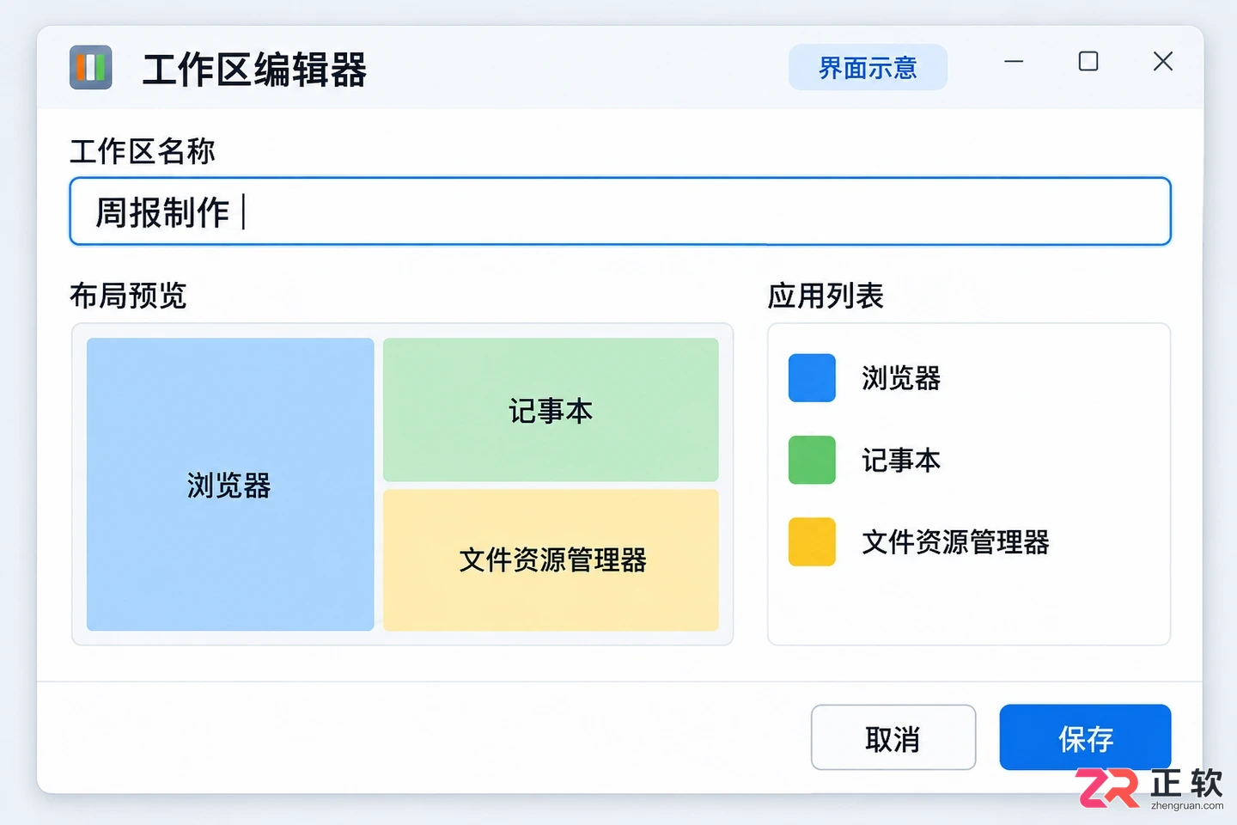This screenshot has height=825, width=1237.
Task: Click the 取消 button
Action: (893, 737)
